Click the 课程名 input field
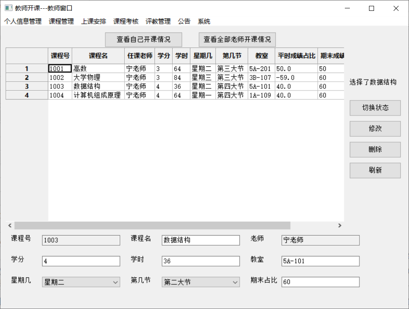Image resolution: width=409 pixels, height=309 pixels. point(201,240)
